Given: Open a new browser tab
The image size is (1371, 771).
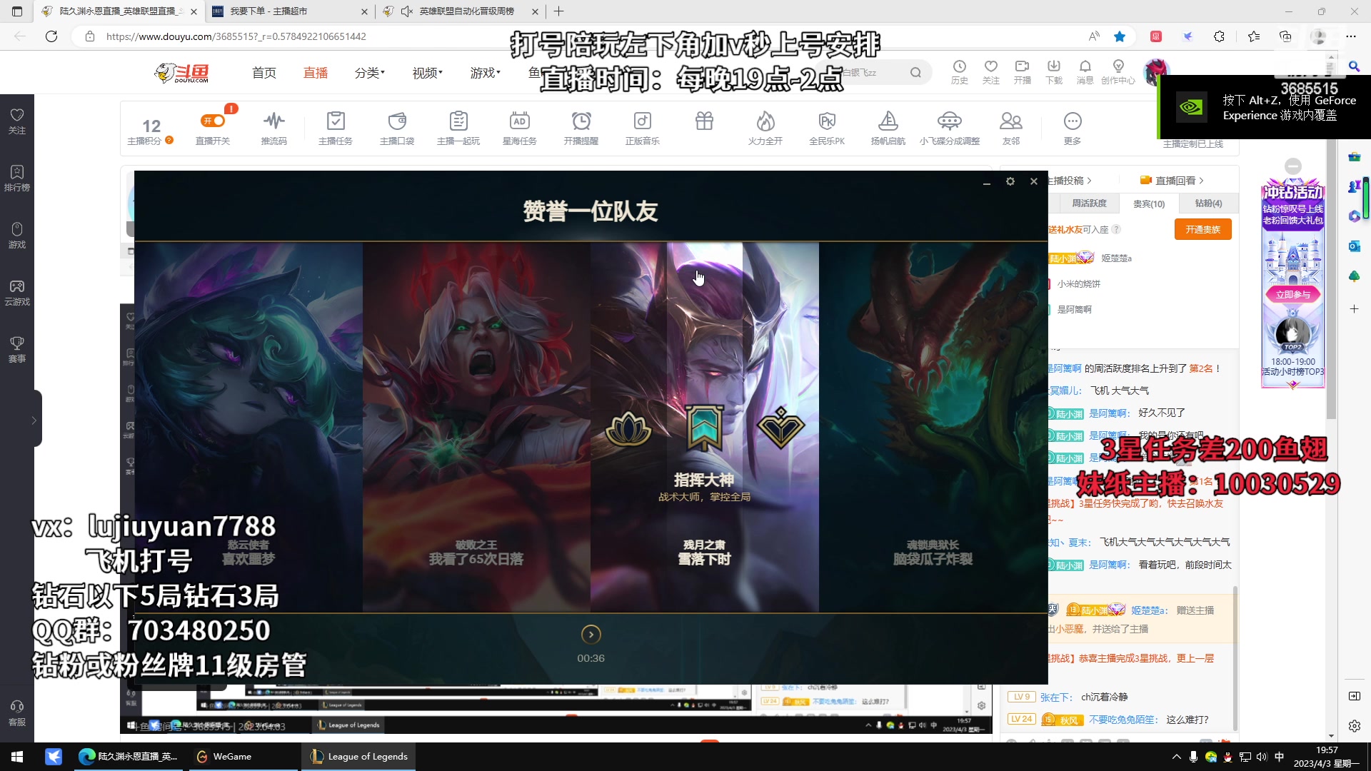Looking at the screenshot, I should [x=559, y=11].
